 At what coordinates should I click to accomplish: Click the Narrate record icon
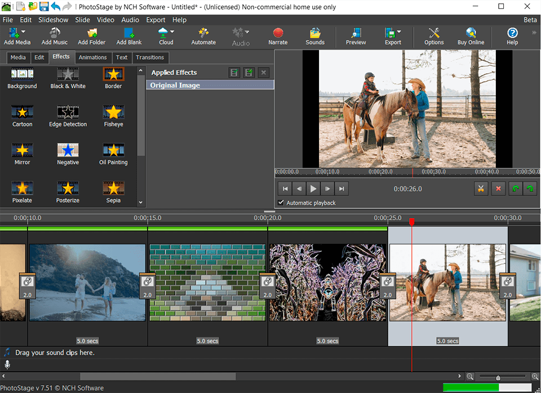point(278,33)
